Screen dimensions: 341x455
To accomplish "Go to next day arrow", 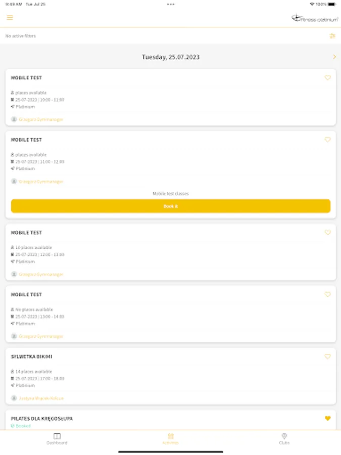I will 334,57.
